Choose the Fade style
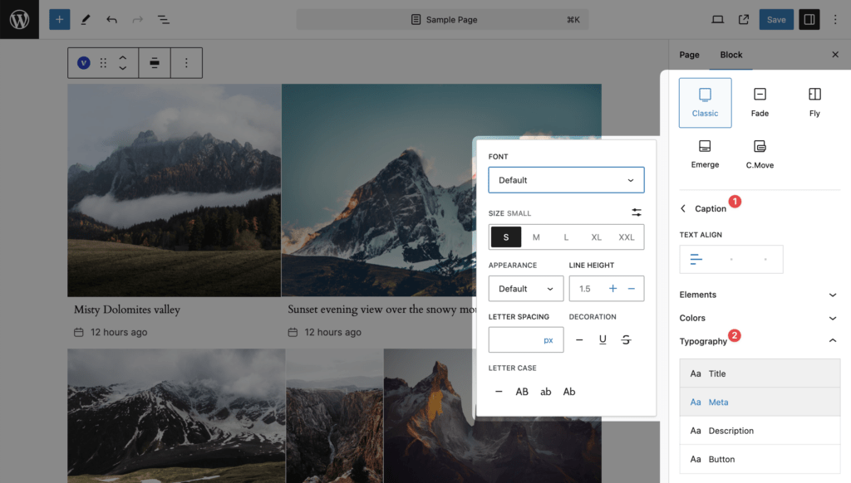The width and height of the screenshot is (851, 483). tap(760, 102)
